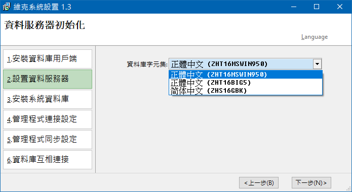352x192 pixels.
Task: Choose 正體中文 (ZHT16MSWIN950) from the list
Action: [x=246, y=75]
